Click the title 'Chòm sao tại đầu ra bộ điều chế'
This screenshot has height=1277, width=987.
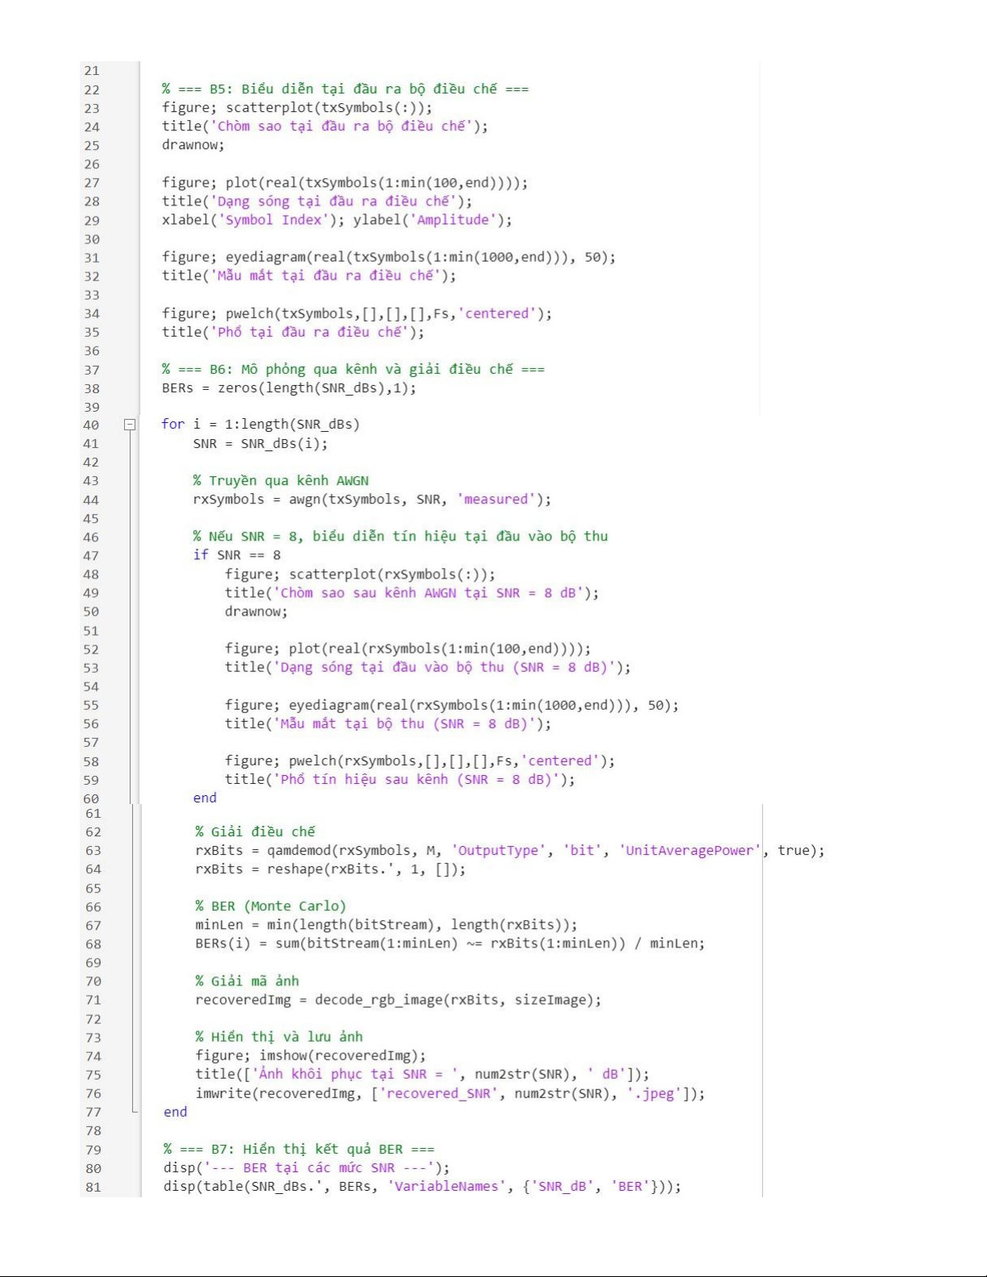point(325,126)
